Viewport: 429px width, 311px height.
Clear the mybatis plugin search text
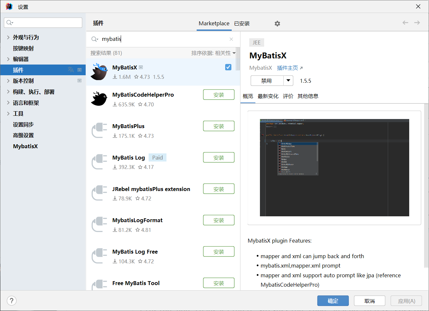(x=231, y=39)
